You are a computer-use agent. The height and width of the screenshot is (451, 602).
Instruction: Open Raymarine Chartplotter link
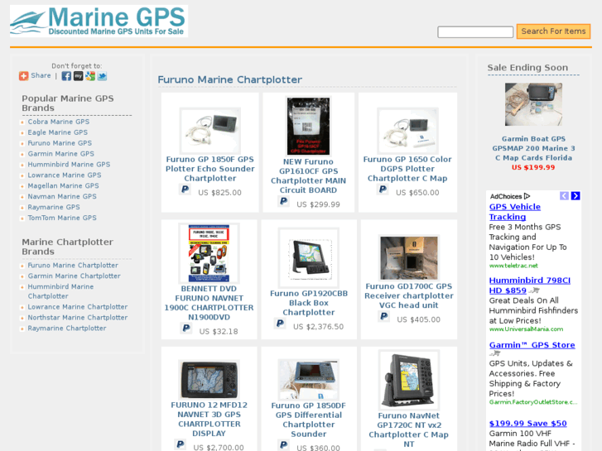coord(67,329)
